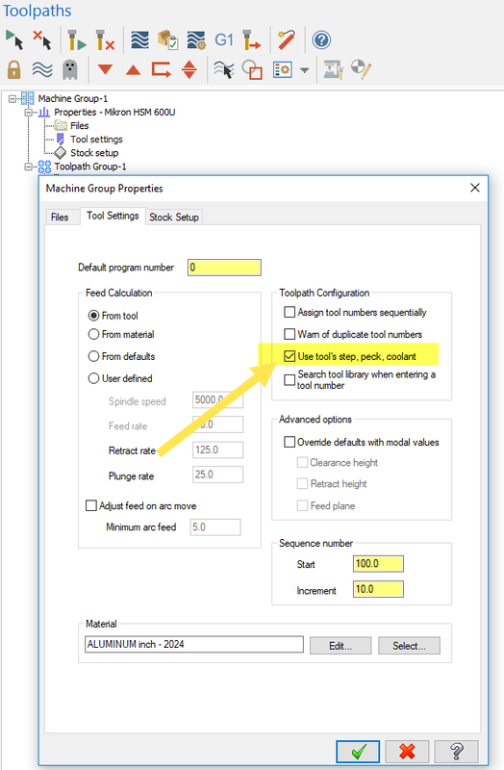Toggle posting with the ghost icon
This screenshot has width=504, height=770.
click(x=70, y=69)
